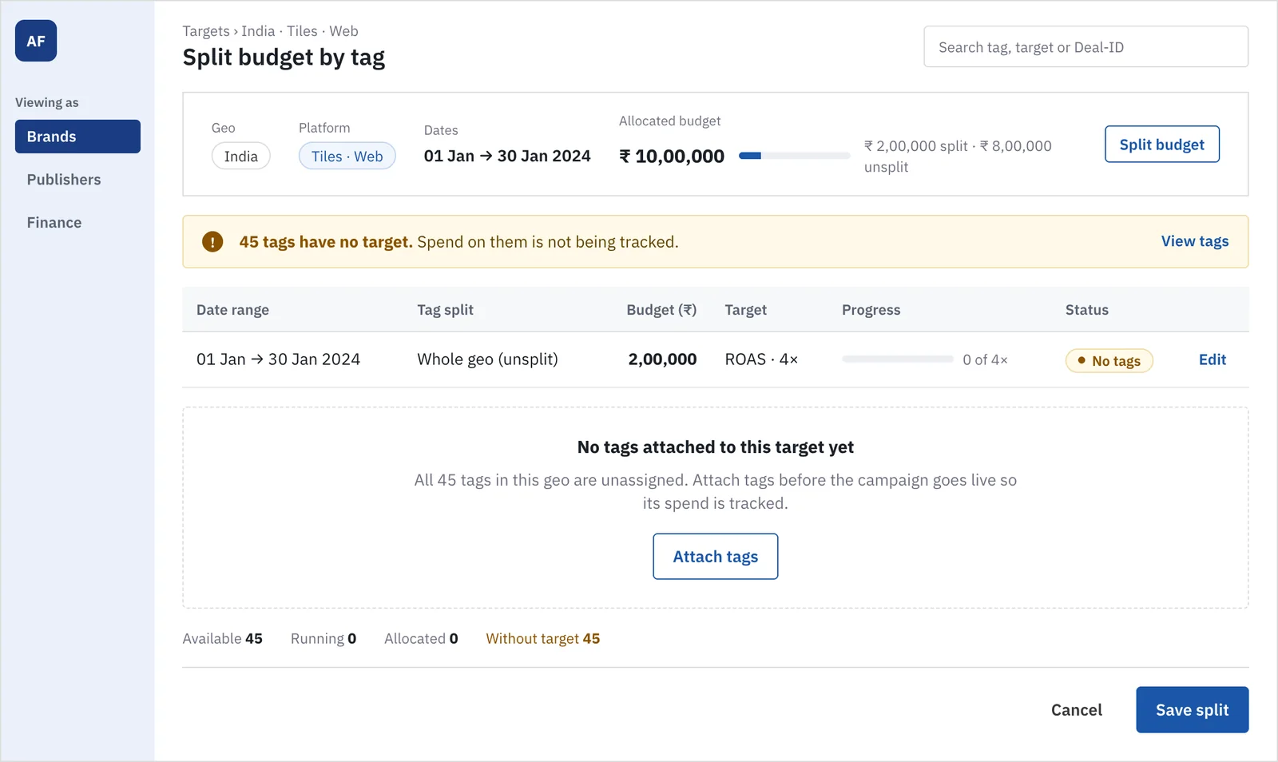The height and width of the screenshot is (762, 1278).
Task: Focus the search tag, target or Deal-ID field
Action: tap(1086, 46)
